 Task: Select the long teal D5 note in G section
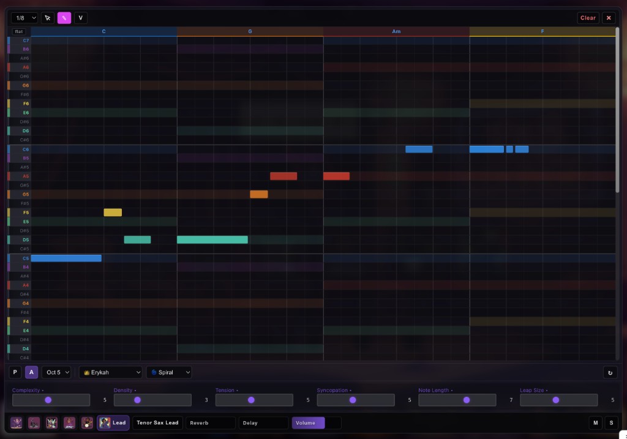(x=212, y=240)
